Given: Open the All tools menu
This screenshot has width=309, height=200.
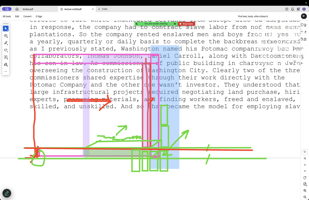Looking at the screenshot, I should pyautogui.click(x=7, y=16).
